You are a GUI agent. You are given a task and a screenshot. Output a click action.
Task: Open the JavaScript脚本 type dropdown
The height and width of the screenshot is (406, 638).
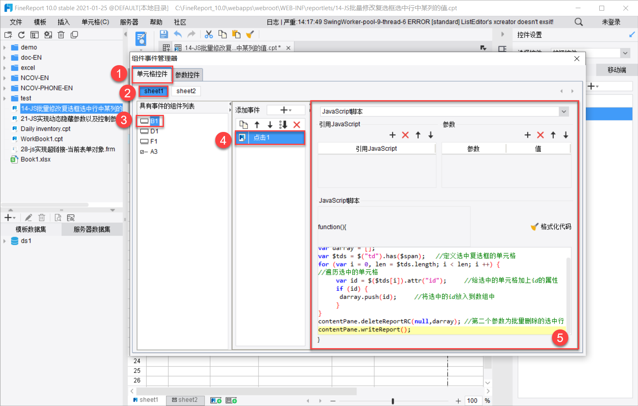pyautogui.click(x=563, y=112)
